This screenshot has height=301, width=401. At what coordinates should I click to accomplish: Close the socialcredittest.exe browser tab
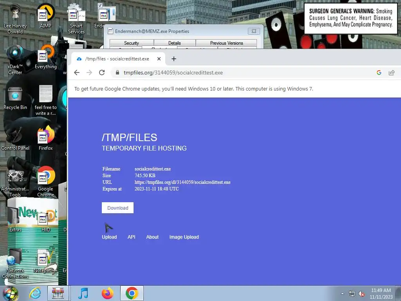pos(159,59)
